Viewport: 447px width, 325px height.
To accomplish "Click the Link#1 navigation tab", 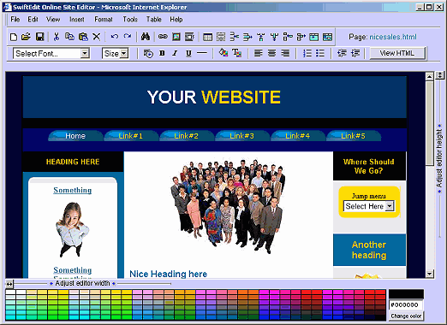I will [x=131, y=136].
